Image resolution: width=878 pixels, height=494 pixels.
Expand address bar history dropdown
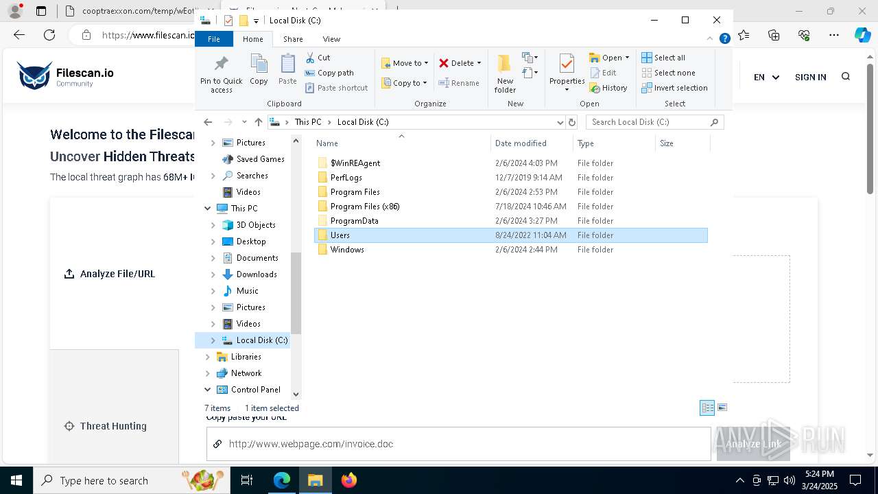[560, 122]
